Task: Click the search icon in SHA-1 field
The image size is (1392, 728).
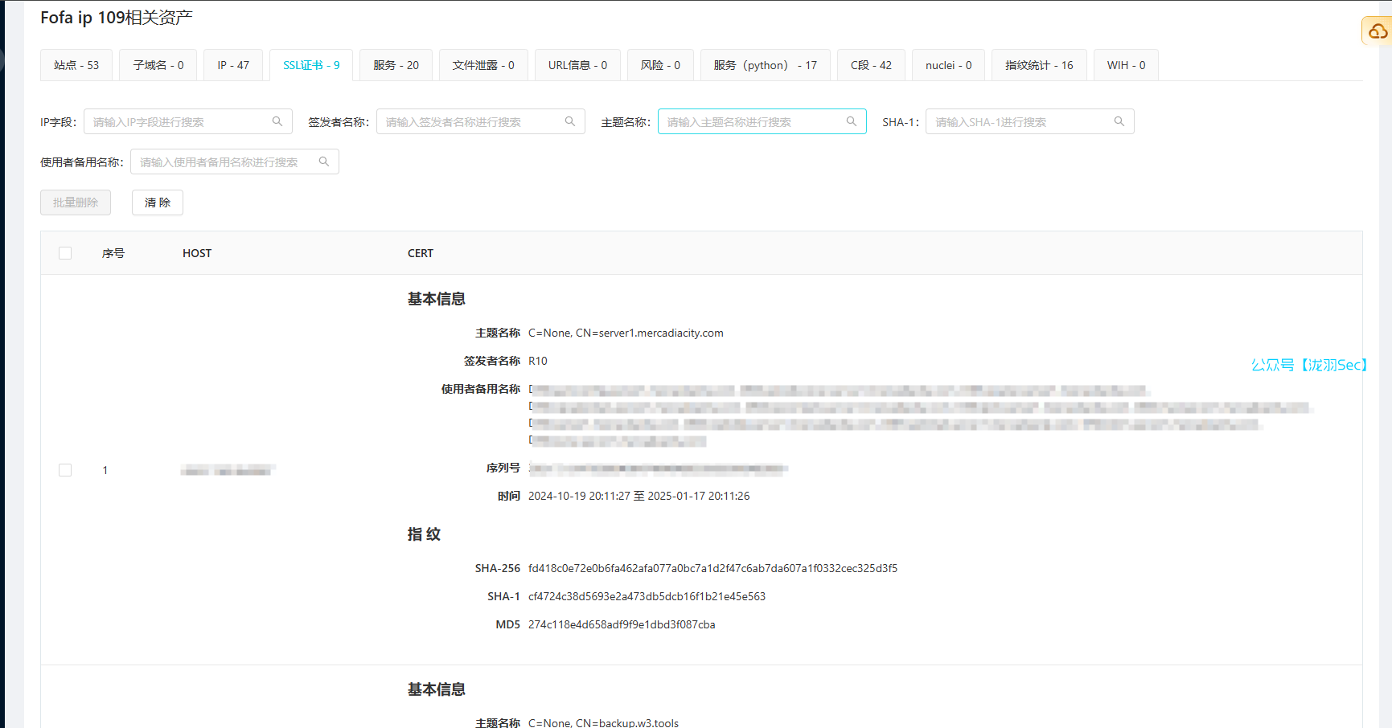Action: pos(1119,121)
